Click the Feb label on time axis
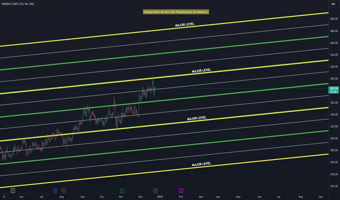Screen dimensions: 340x200 pyautogui.click(x=181, y=197)
